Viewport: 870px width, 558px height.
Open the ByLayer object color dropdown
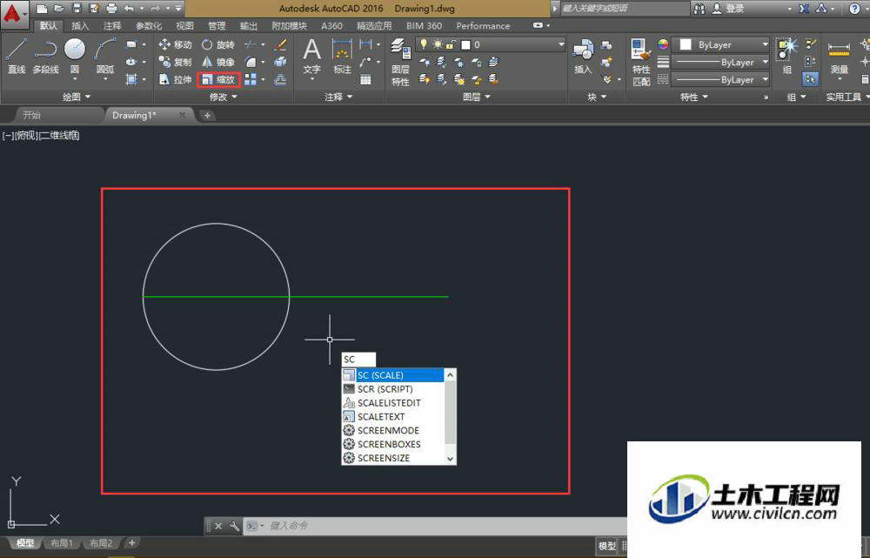pyautogui.click(x=765, y=44)
